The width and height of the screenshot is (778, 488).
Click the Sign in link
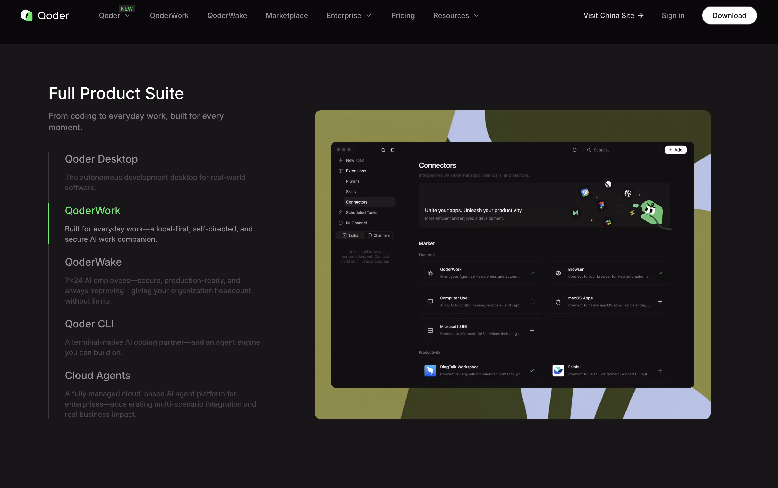click(673, 15)
